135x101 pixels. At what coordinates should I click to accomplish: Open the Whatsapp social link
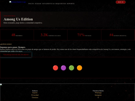(98, 93)
